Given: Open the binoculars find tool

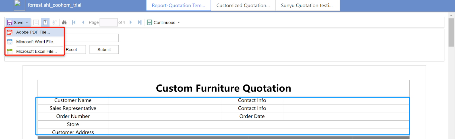Looking at the screenshot, I should 64,22.
